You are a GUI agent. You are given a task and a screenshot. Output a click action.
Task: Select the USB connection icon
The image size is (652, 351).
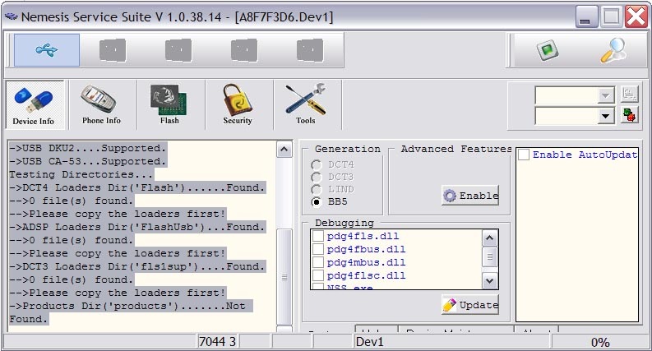click(x=47, y=50)
